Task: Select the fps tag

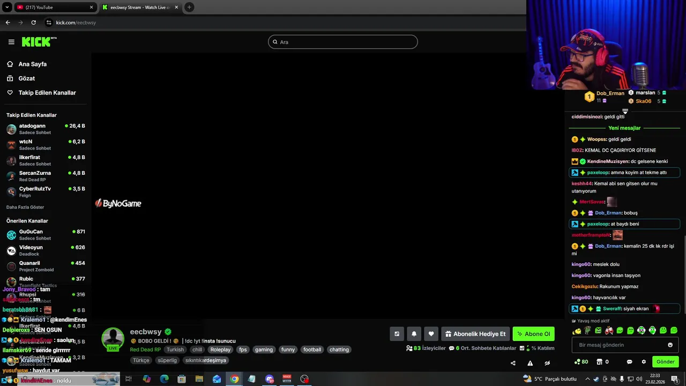Action: point(243,350)
